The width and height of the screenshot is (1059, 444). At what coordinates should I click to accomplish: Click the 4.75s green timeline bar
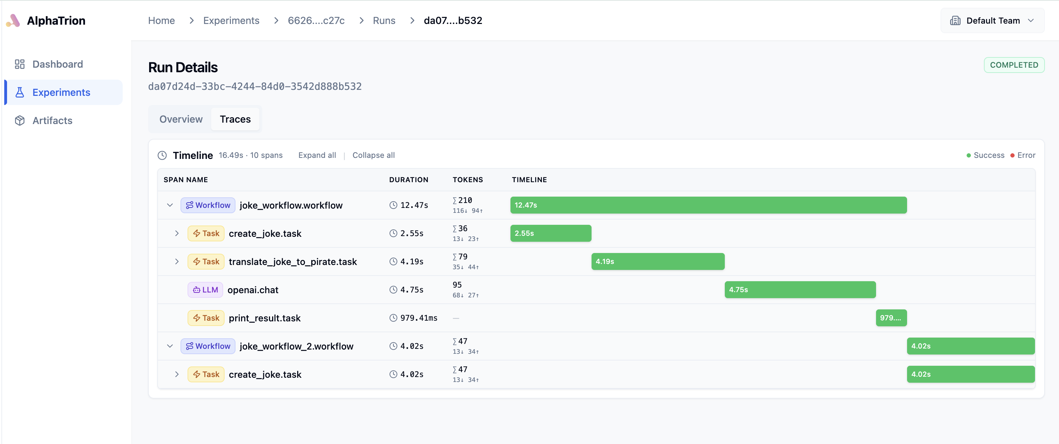(x=800, y=290)
